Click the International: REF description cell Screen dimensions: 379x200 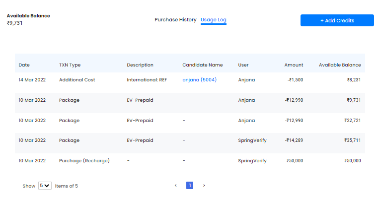[x=147, y=80]
